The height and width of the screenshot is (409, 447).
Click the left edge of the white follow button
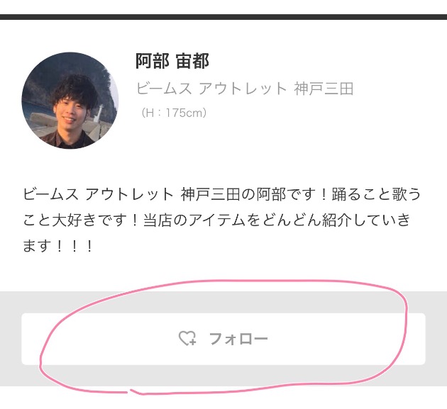[x=27, y=339]
